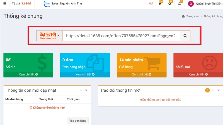The height and width of the screenshot is (125, 223).
Task: Click the Thời gian column header
Action: point(73,99)
